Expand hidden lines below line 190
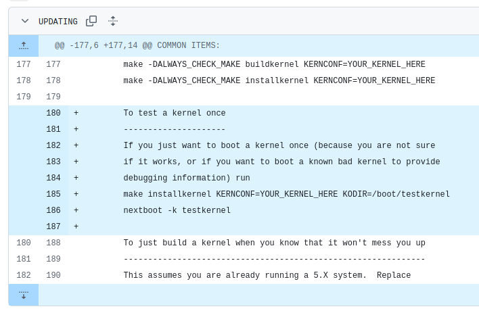 pos(24,295)
